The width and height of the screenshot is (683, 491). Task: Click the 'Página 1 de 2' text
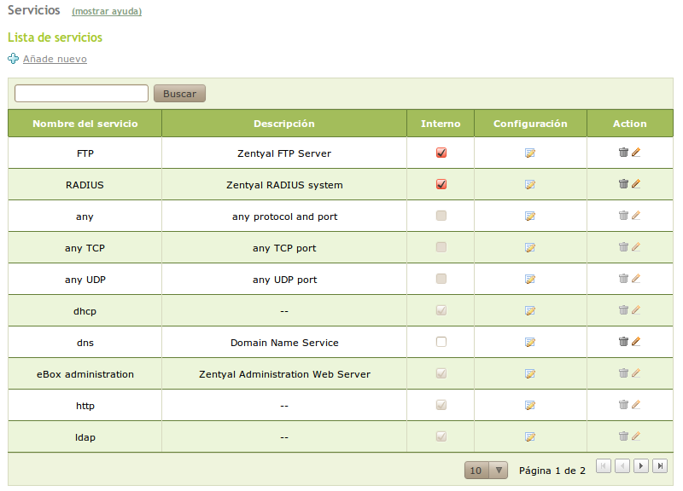pos(552,471)
